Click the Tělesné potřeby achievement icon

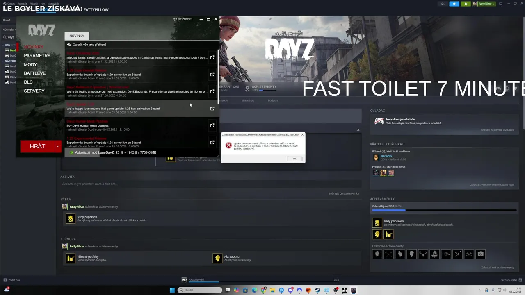(71, 258)
